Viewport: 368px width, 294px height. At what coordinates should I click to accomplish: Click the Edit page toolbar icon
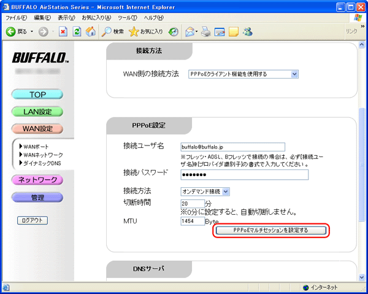point(220,32)
